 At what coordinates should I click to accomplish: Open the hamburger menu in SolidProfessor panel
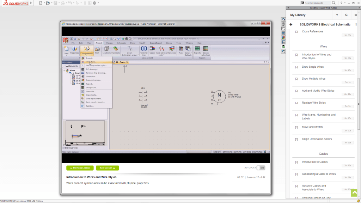(x=356, y=15)
